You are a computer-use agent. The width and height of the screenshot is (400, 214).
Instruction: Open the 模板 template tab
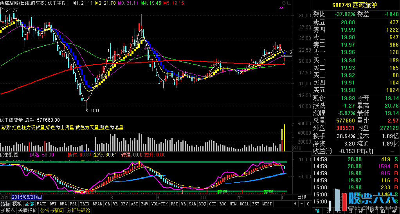pos(17,204)
